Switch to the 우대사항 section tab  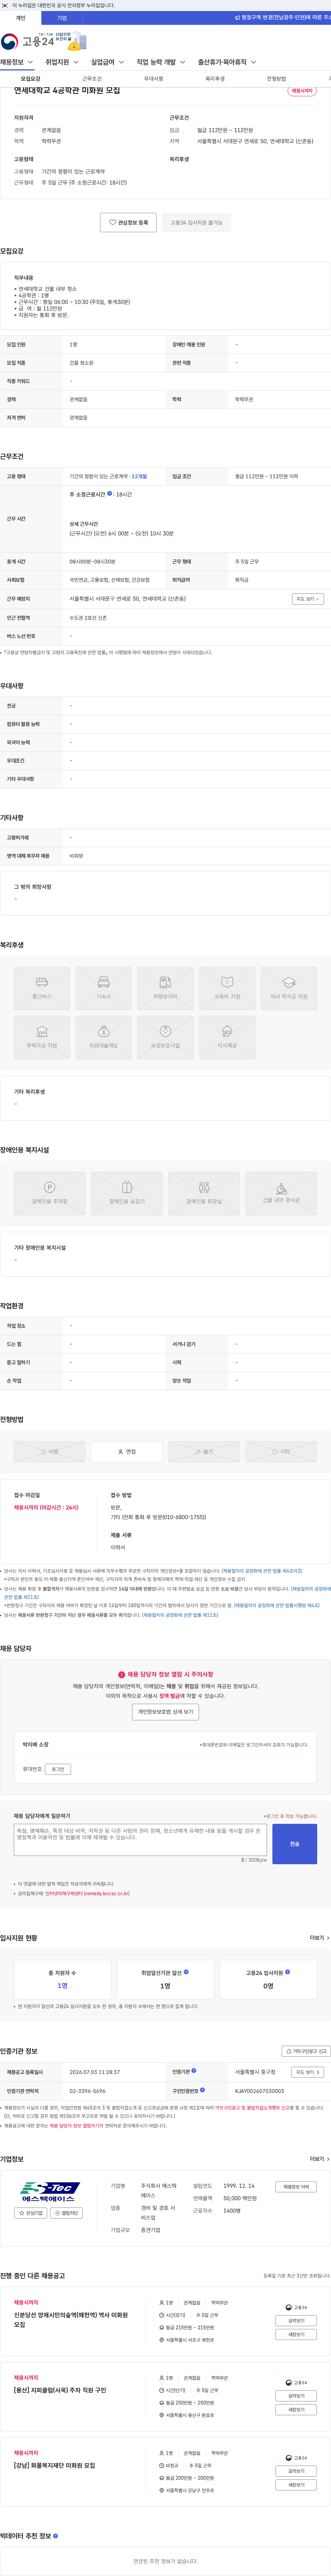[153, 79]
